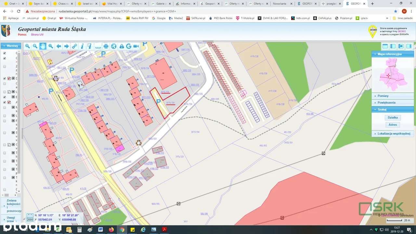Open the 'Inne zakładki' bookmarks folder
Viewport: 416px width, 234px height.
[x=402, y=18]
